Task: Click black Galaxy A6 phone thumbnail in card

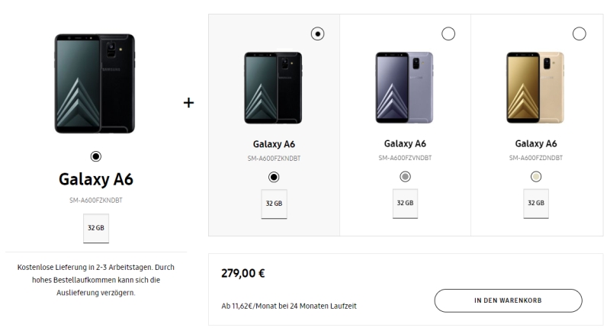Action: tap(273, 88)
